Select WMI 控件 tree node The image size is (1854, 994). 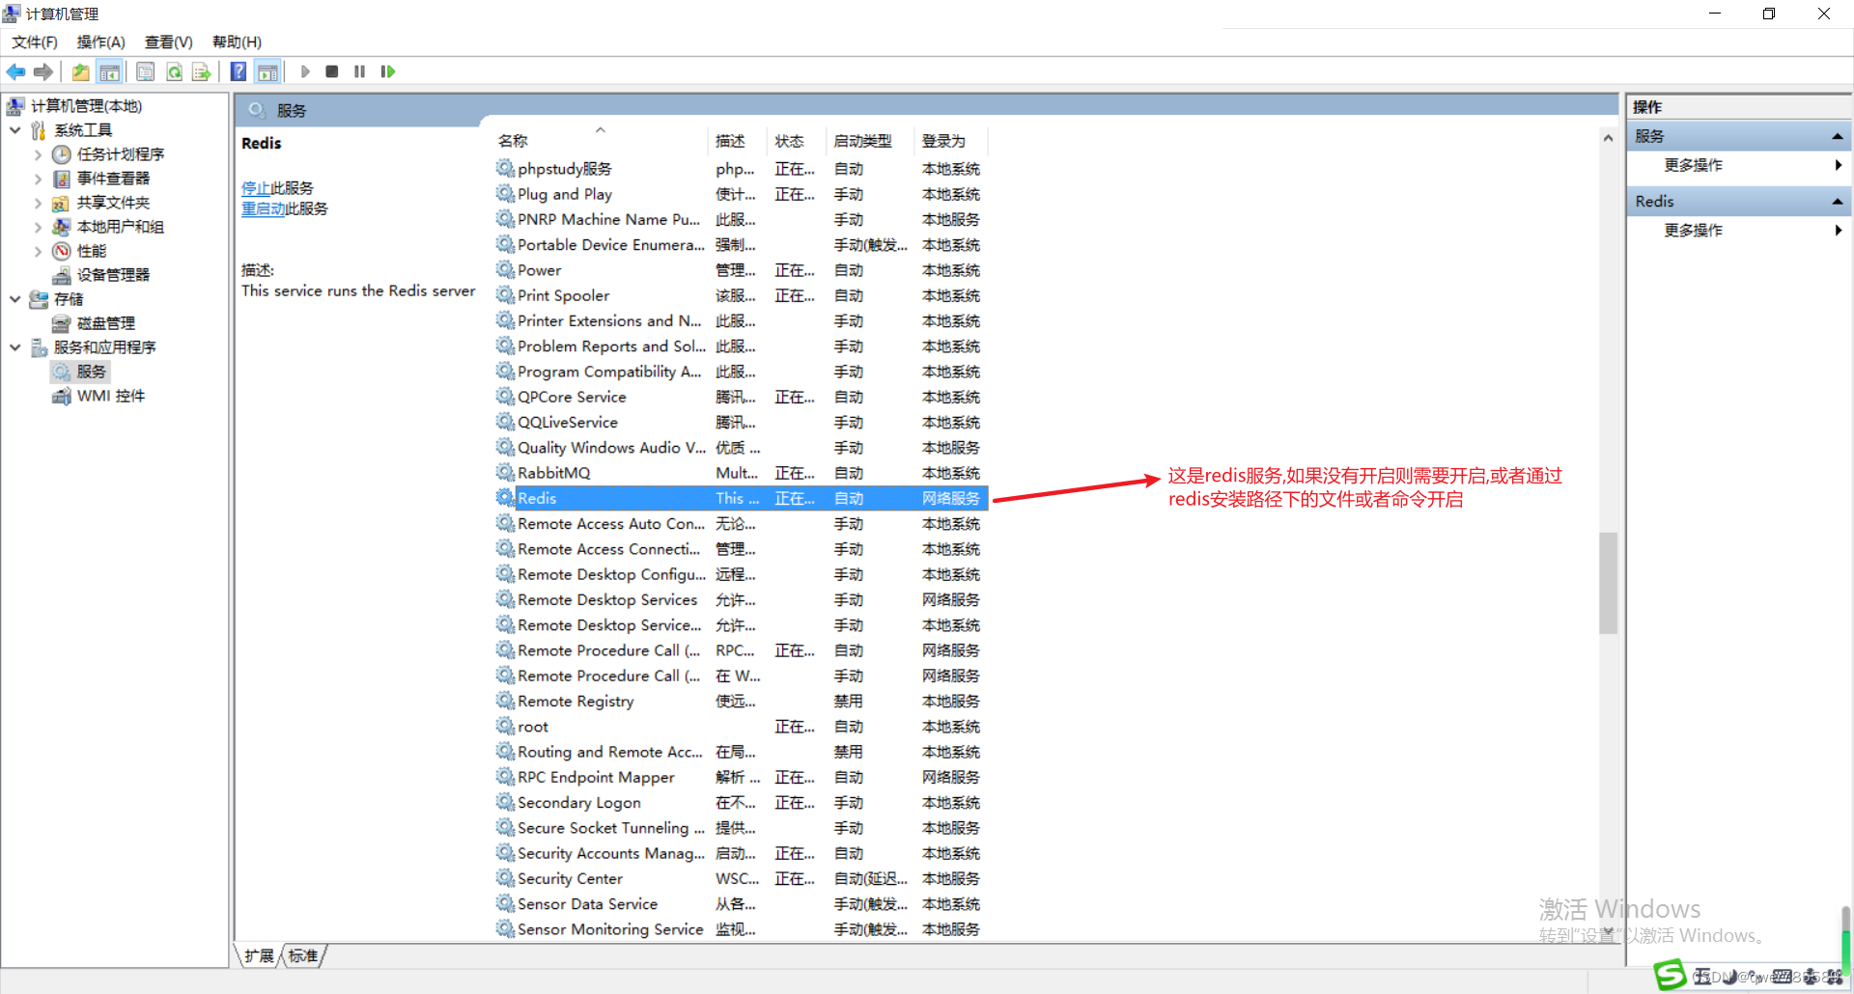pyautogui.click(x=110, y=396)
